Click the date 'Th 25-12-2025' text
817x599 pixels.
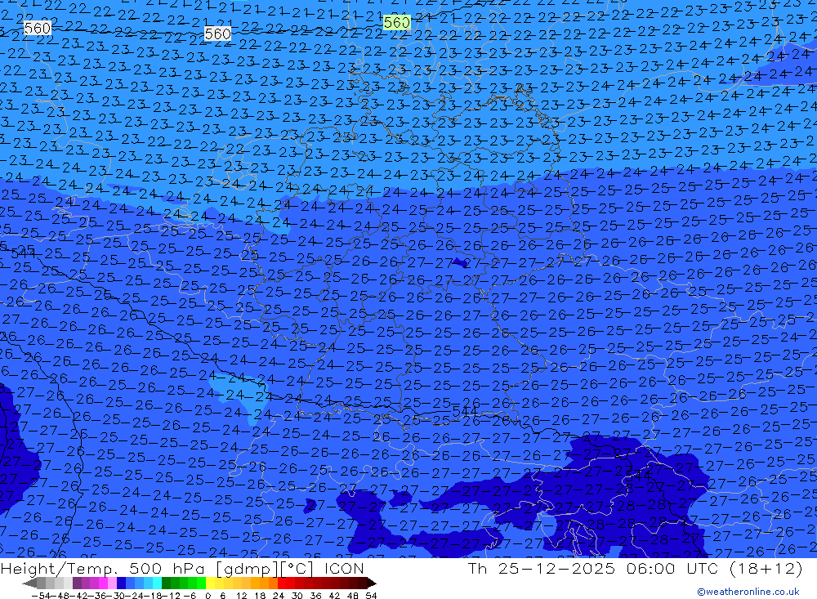542,568
